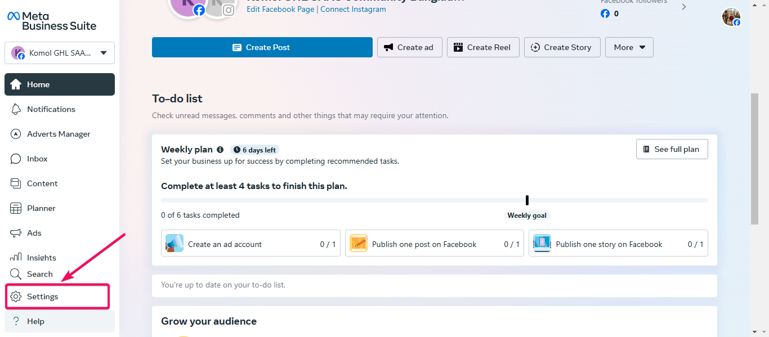769x337 pixels.
Task: Click the To-do list heading
Action: [177, 98]
